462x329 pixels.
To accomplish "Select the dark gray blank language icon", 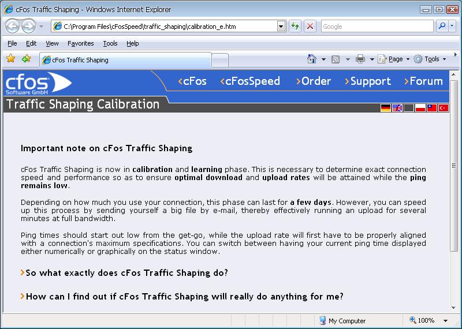I will point(409,108).
